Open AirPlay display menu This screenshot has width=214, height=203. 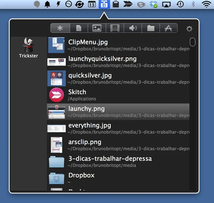coord(166,5)
